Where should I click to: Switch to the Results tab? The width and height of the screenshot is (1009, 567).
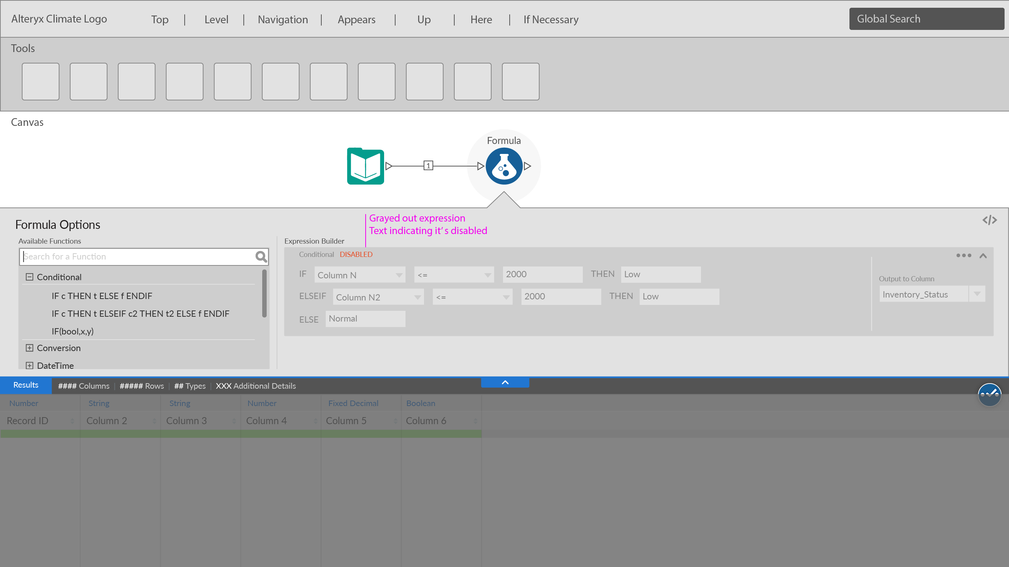point(26,385)
